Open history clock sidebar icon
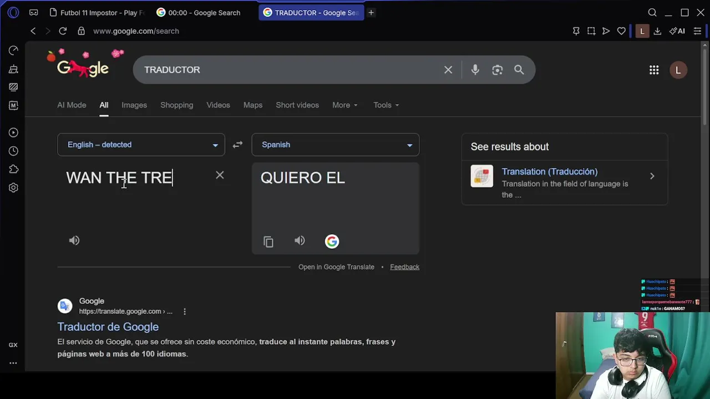The image size is (710, 399). point(13,151)
